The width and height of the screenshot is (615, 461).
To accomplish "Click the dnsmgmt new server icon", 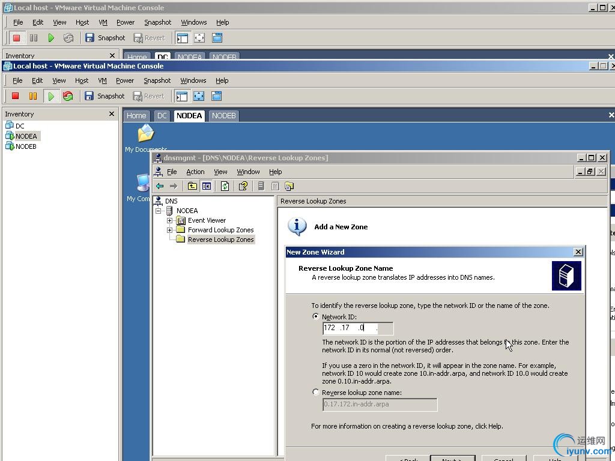I will click(x=261, y=186).
